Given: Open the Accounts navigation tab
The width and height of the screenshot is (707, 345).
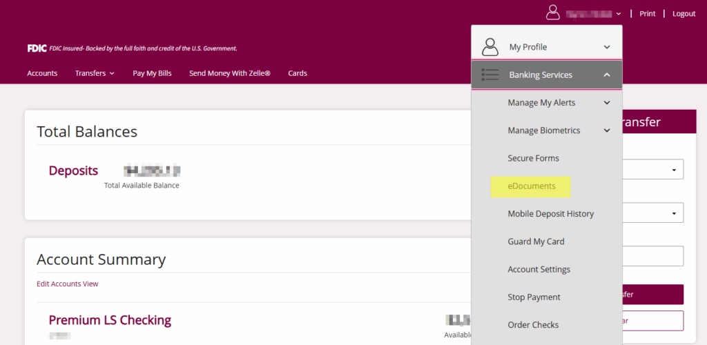Looking at the screenshot, I should click(42, 73).
